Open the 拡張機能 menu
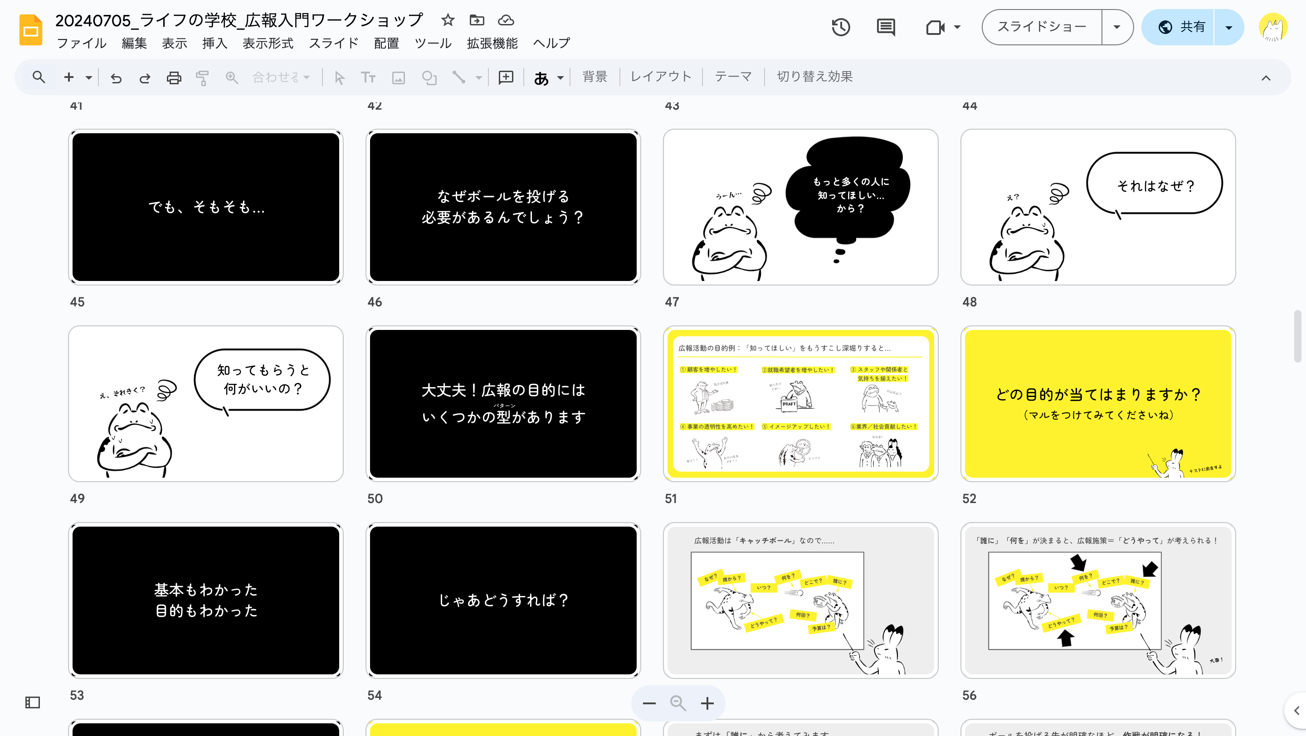1306x736 pixels. (492, 44)
